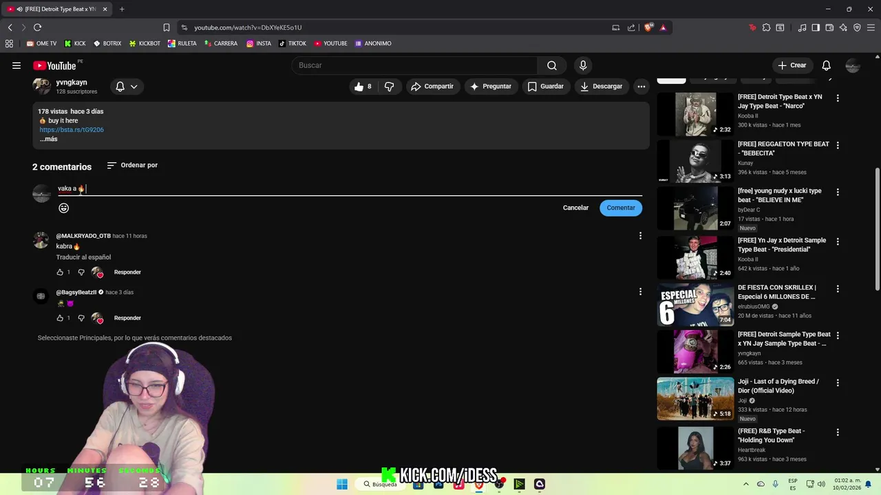Dislike the kabra comment
The image size is (881, 495).
coord(81,272)
